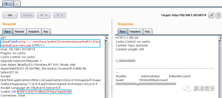Open the forward history dropdown arrow
Image resolution: width=222 pixels, height=98 pixels.
[x=63, y=15]
